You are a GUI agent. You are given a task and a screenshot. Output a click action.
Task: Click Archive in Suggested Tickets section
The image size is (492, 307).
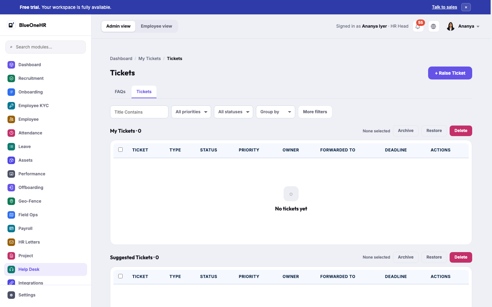click(406, 257)
